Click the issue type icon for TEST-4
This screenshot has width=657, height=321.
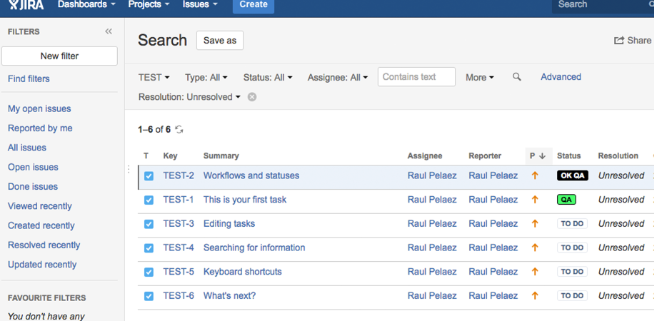(149, 248)
